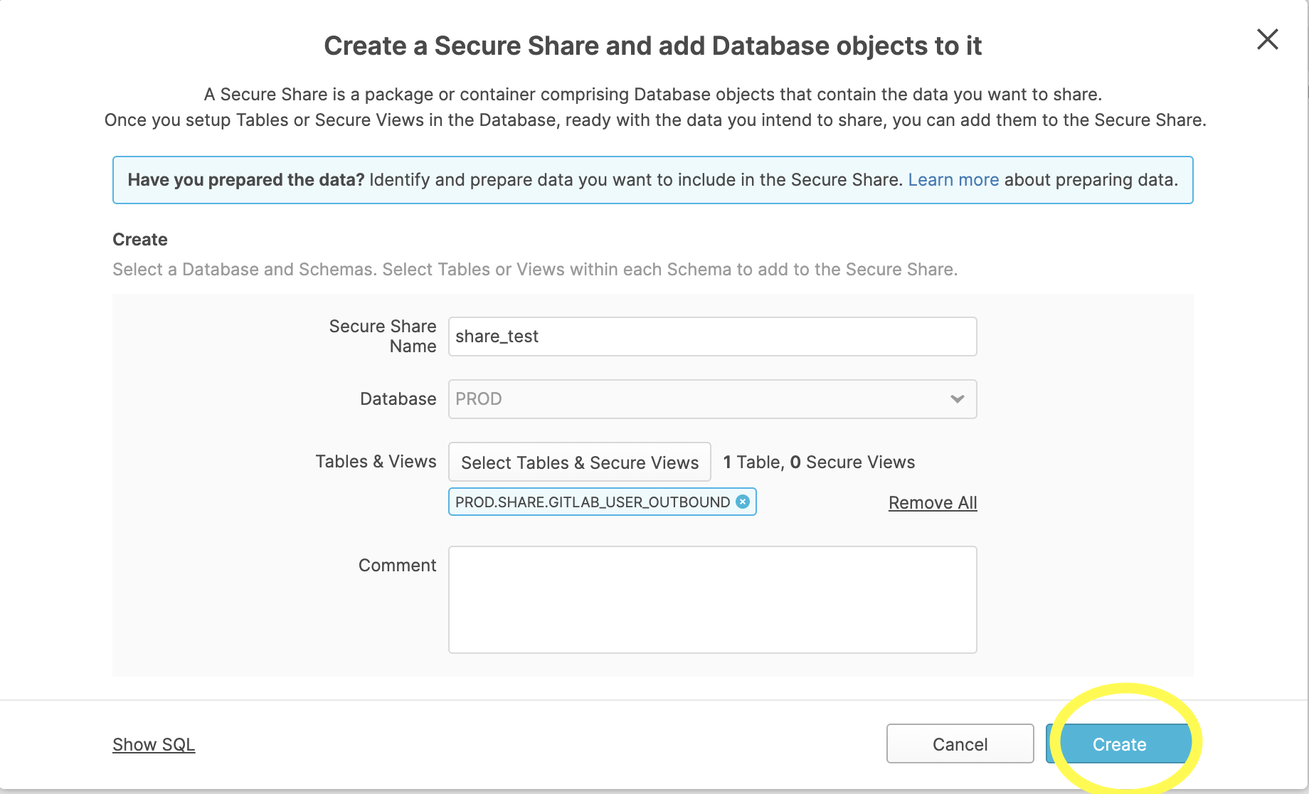The width and height of the screenshot is (1309, 794).
Task: Click the Secure Share Name label
Action: (383, 336)
